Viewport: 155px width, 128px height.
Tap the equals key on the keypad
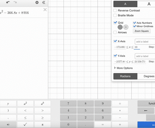click(103, 124)
